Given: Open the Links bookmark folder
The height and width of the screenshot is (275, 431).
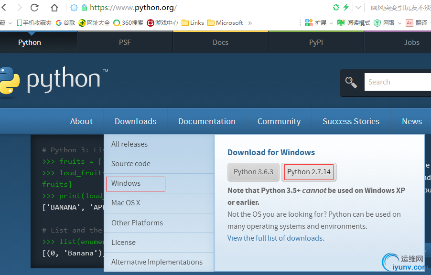Looking at the screenshot, I should coord(193,23).
